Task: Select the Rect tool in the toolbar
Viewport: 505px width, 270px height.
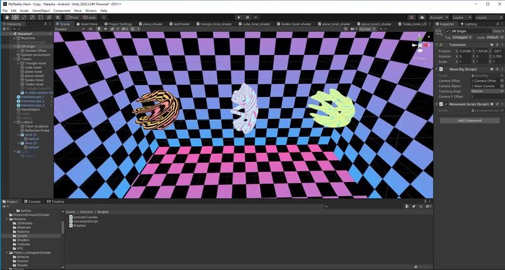Action: pyautogui.click(x=41, y=17)
